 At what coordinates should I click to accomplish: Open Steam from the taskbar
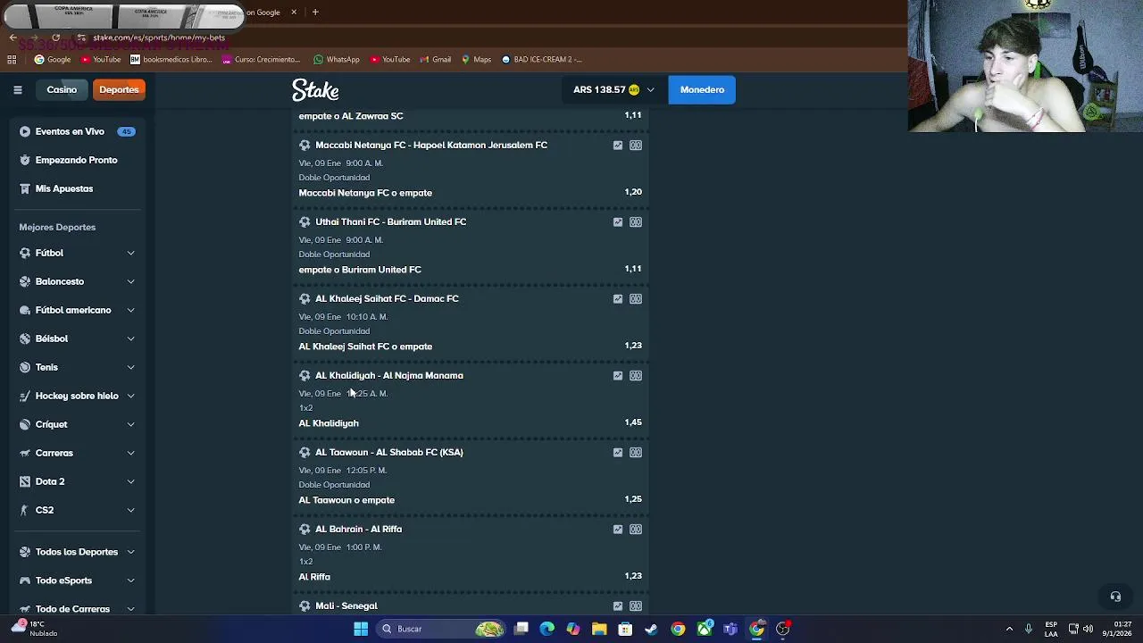(651, 629)
